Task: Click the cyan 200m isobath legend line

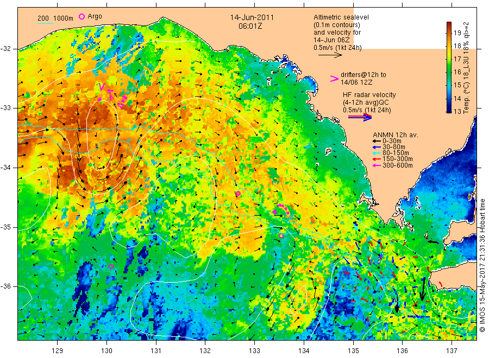Action: pyautogui.click(x=45, y=23)
